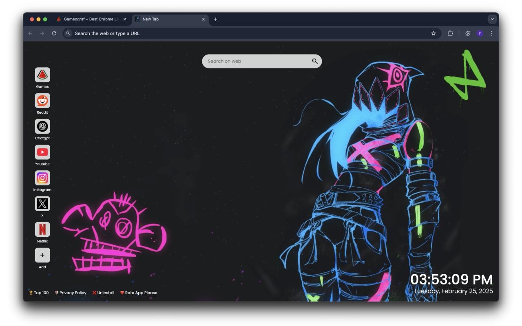Reload the current page
This screenshot has height=326, width=522.
click(x=54, y=33)
